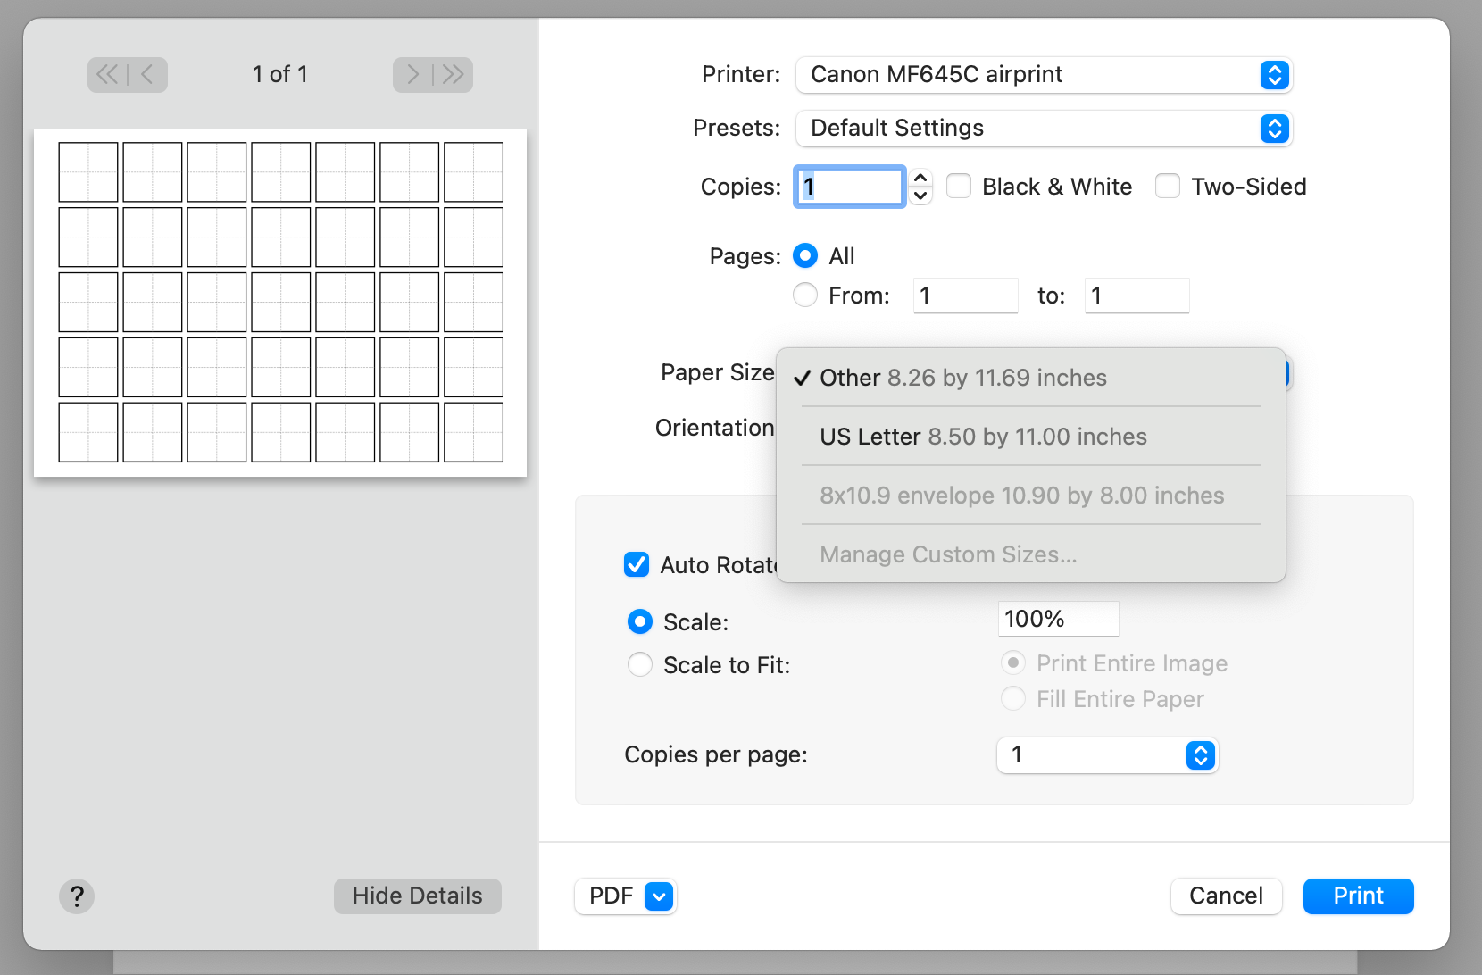
Task: Enable Two-Sided printing
Action: [1168, 186]
